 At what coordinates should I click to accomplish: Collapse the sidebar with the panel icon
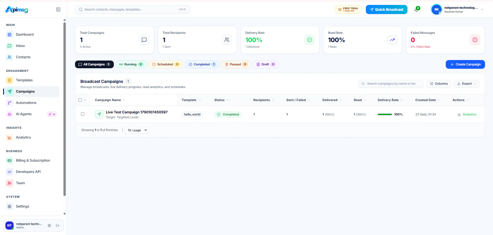[58, 9]
